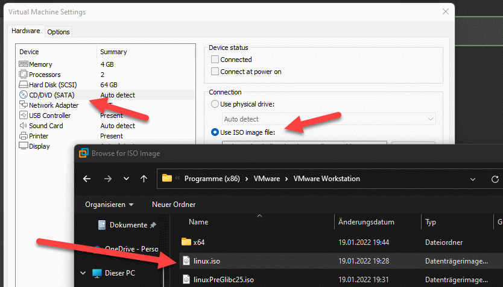Select the Display monitor icon

coord(24,146)
